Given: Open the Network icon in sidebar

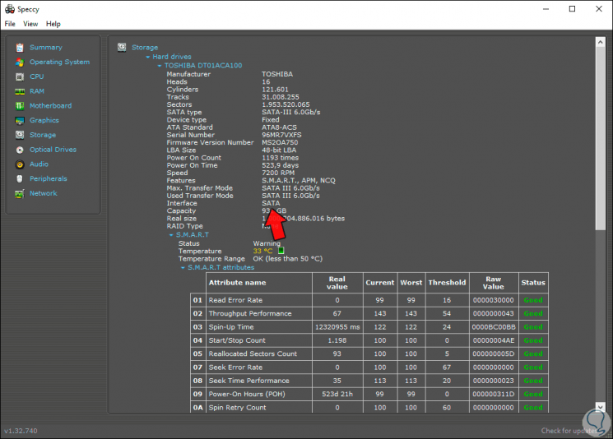Looking at the screenshot, I should point(20,194).
